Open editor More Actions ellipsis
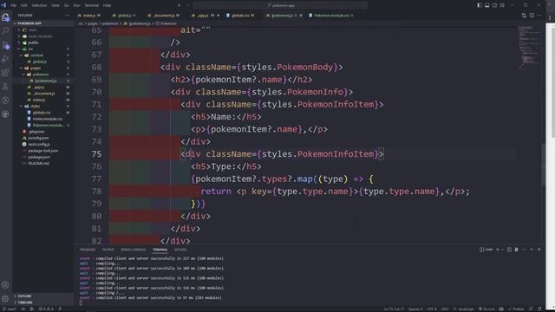 [x=539, y=16]
